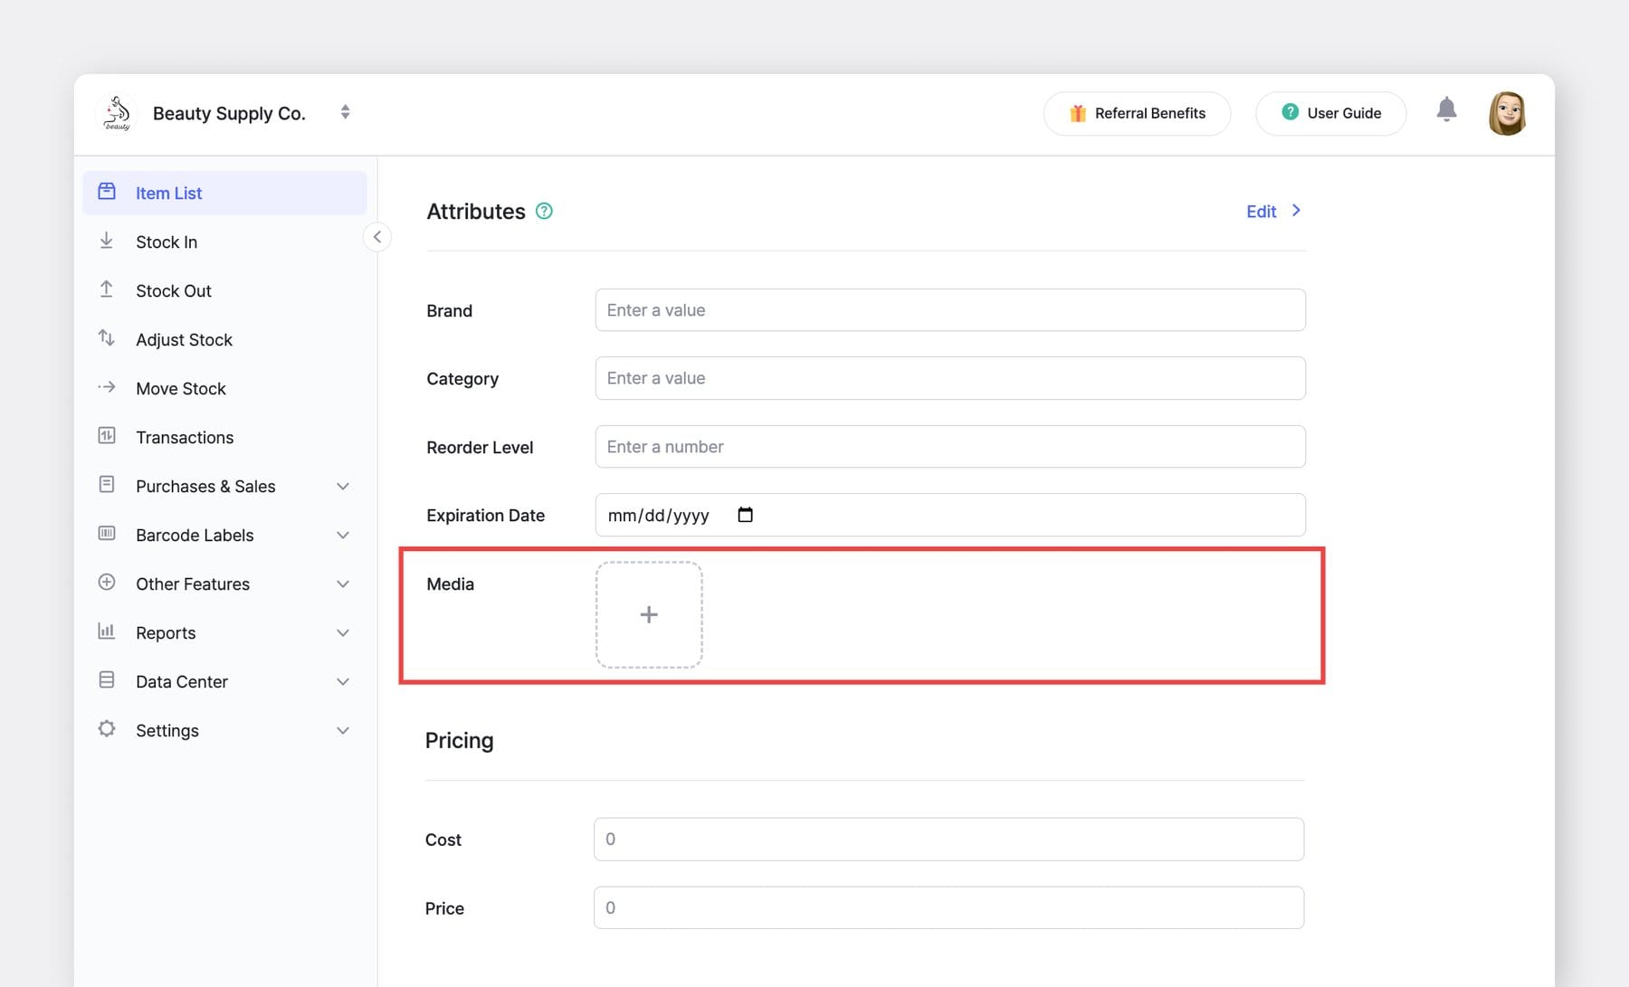The image size is (1629, 987).
Task: Add media using the plus upload box
Action: [x=648, y=614]
